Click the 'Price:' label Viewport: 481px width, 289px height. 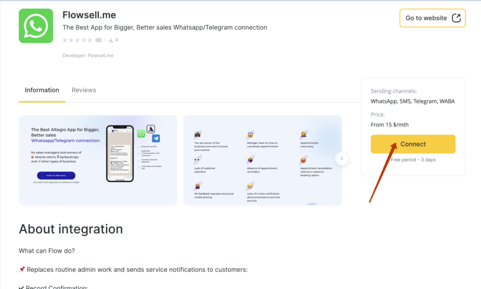(378, 115)
